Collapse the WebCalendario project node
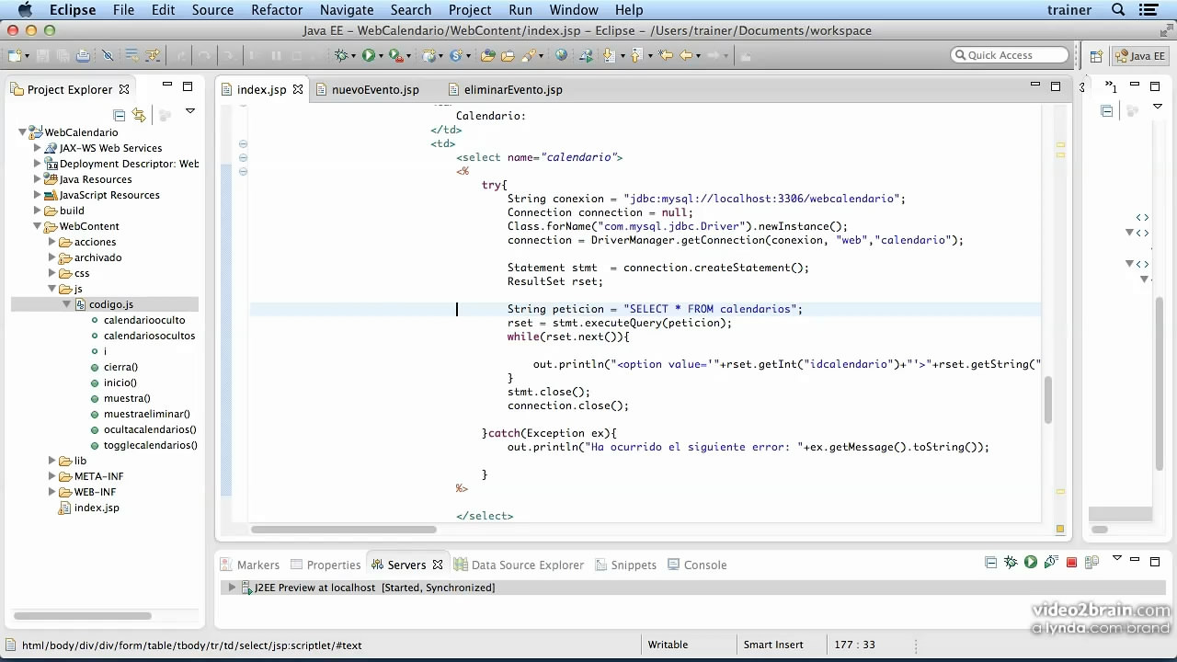The image size is (1177, 662). tap(23, 132)
